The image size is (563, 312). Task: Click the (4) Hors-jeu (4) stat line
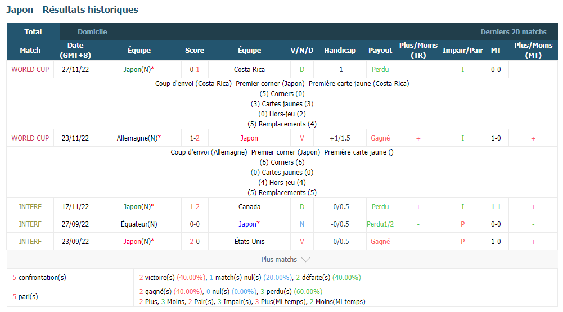coord(282,182)
